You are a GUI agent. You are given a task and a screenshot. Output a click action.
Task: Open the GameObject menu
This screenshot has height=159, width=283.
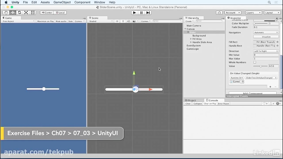(62, 2)
